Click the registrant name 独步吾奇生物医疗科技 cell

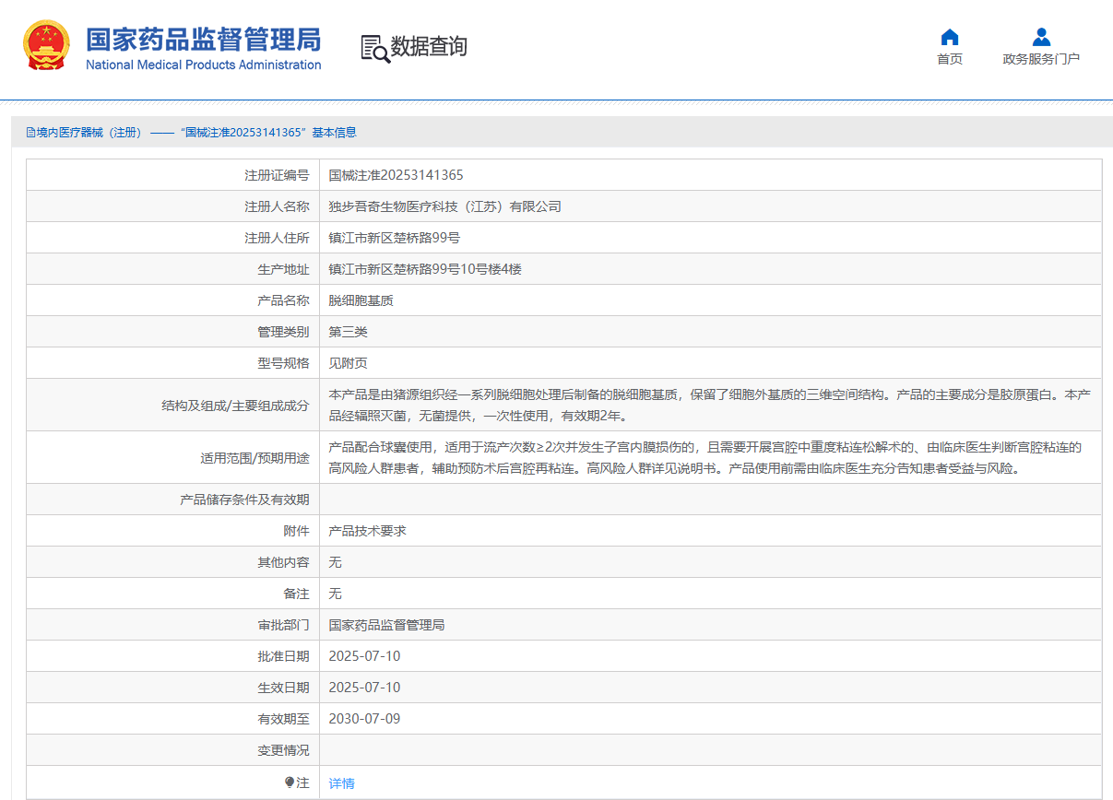point(444,206)
